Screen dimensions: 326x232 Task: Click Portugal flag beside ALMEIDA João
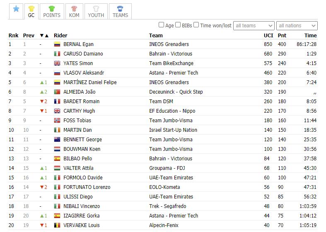(x=57, y=92)
